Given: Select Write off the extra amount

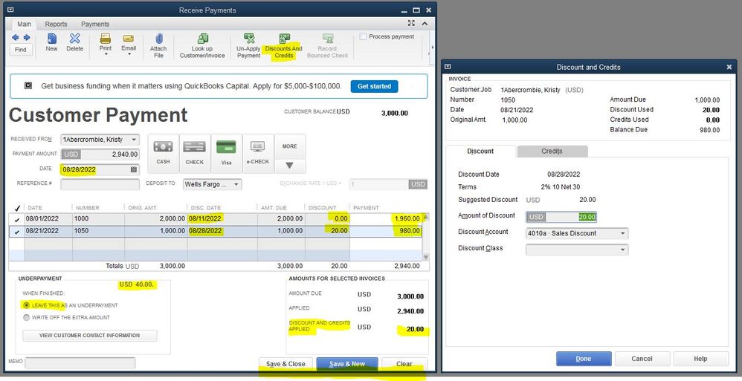Looking at the screenshot, I should (26, 318).
